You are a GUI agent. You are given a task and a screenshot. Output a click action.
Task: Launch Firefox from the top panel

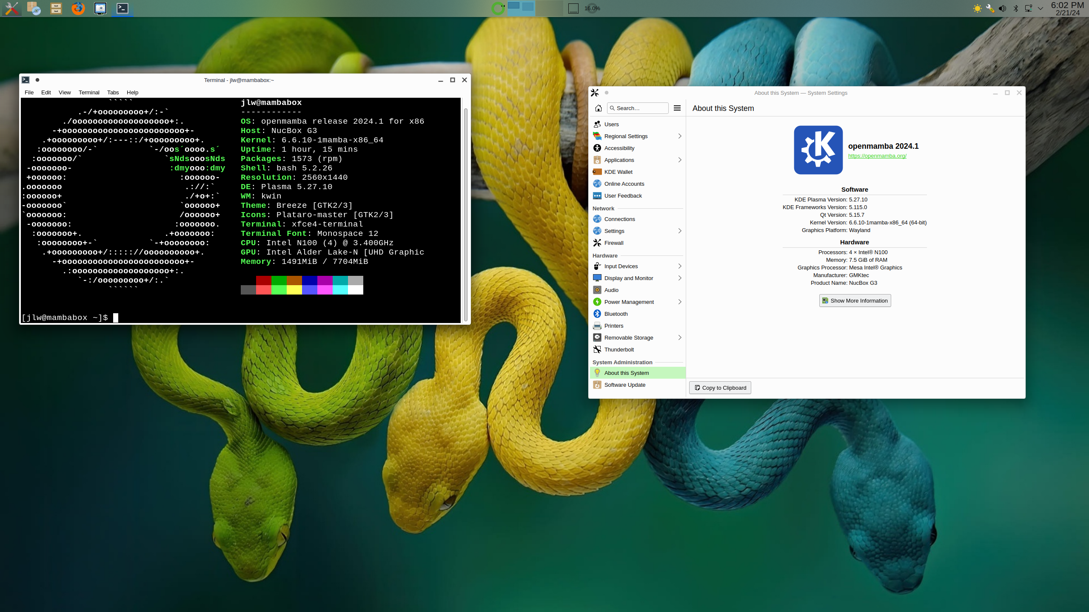click(x=78, y=8)
